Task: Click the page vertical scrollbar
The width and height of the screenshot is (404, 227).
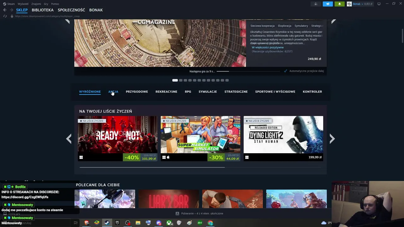Action: (402, 36)
